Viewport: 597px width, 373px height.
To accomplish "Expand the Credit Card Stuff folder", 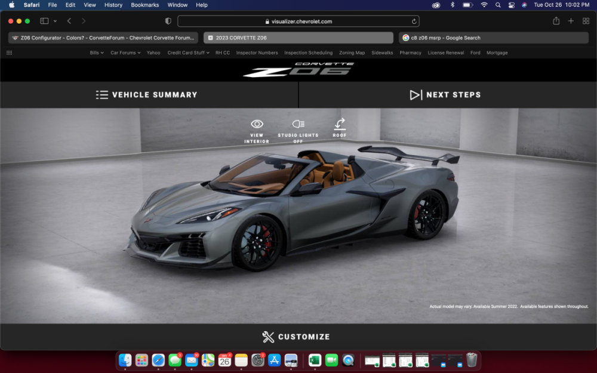I will pos(188,53).
